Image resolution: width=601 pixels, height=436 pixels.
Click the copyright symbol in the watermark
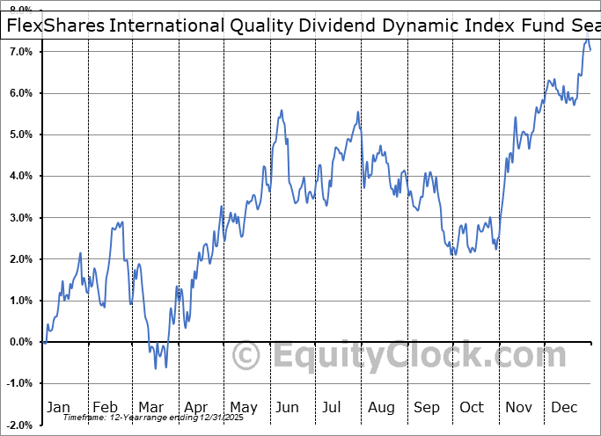(246, 356)
